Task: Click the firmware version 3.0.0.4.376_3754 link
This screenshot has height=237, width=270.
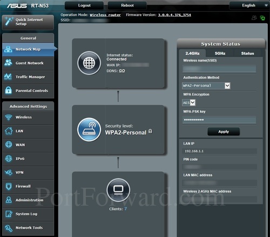Action: coord(174,15)
